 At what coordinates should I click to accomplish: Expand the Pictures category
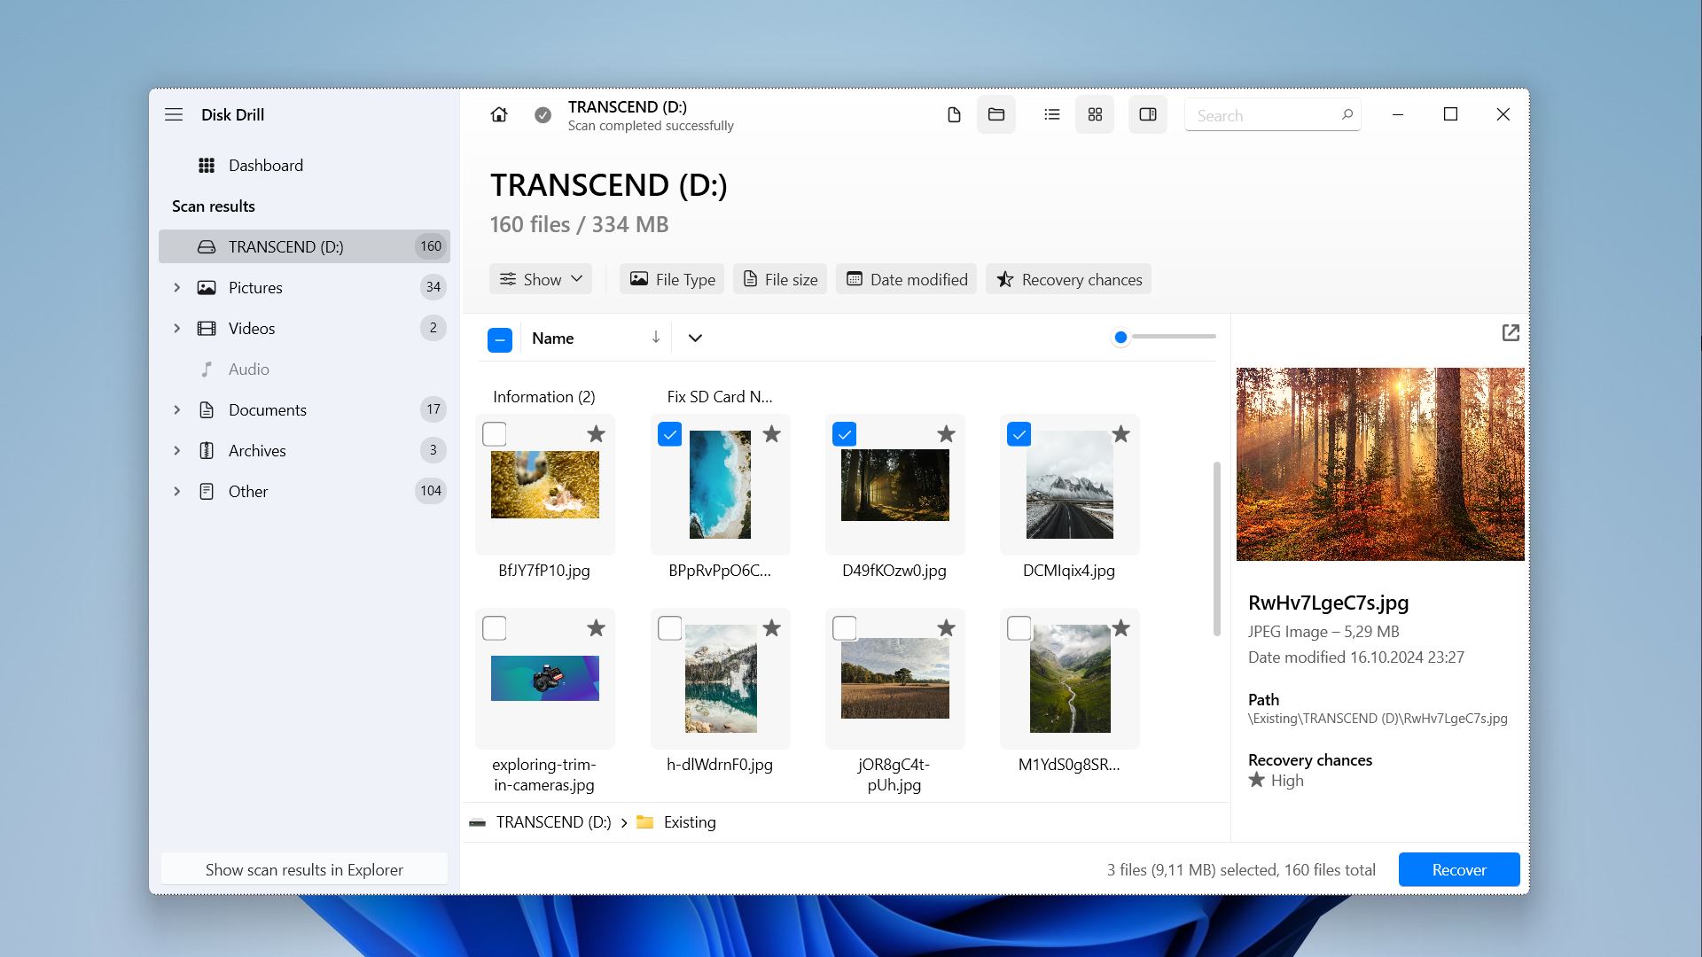[x=176, y=287]
